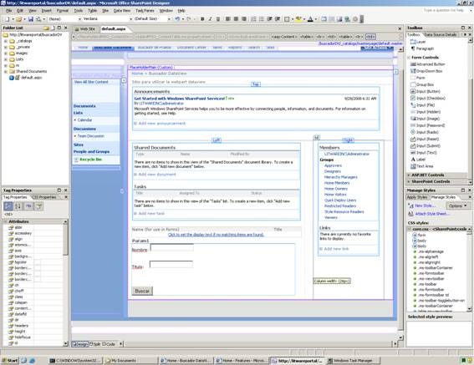Click the Decrease Indent icon

pos(269,19)
